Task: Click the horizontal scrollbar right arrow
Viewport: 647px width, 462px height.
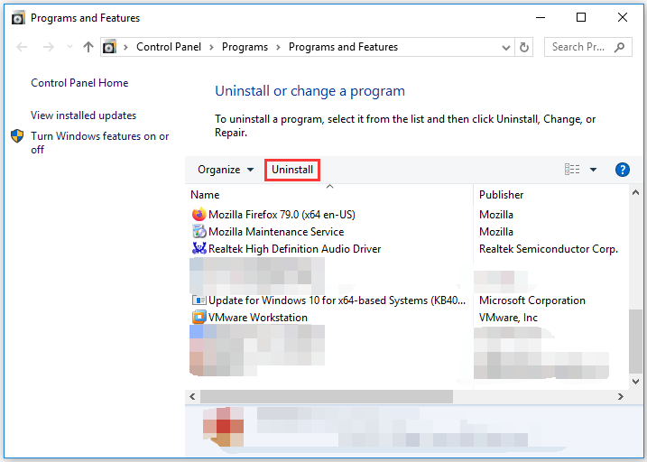Action: click(621, 396)
